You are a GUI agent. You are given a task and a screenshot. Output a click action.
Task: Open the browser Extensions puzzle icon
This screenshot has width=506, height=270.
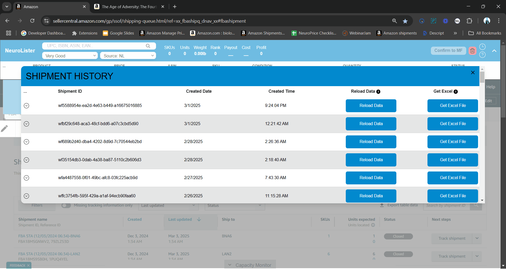(x=469, y=21)
